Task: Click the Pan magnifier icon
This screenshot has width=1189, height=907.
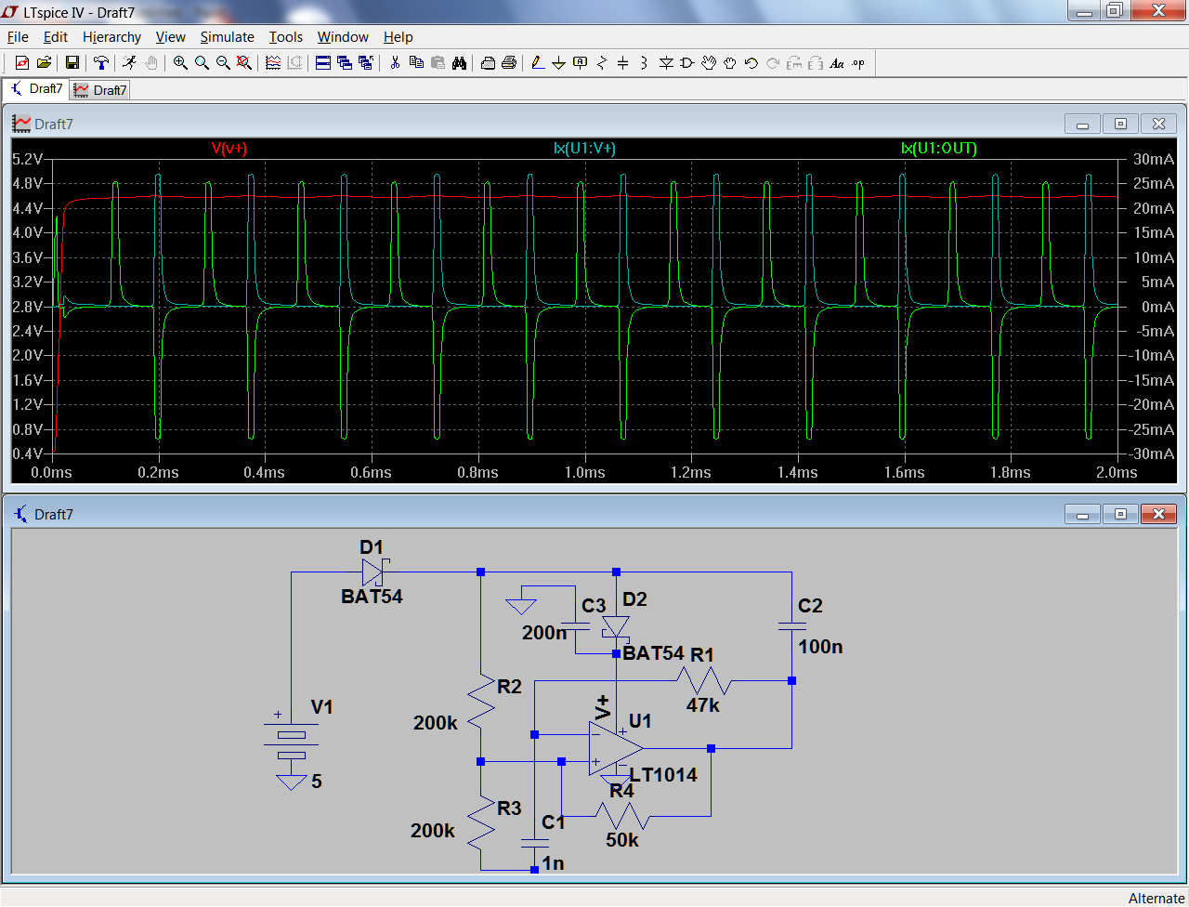Action: click(202, 62)
